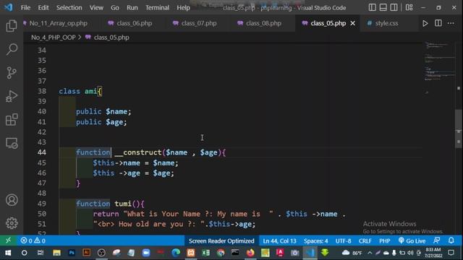Open the Edit menu
Image resolution: width=463 pixels, height=260 pixels.
43,7
